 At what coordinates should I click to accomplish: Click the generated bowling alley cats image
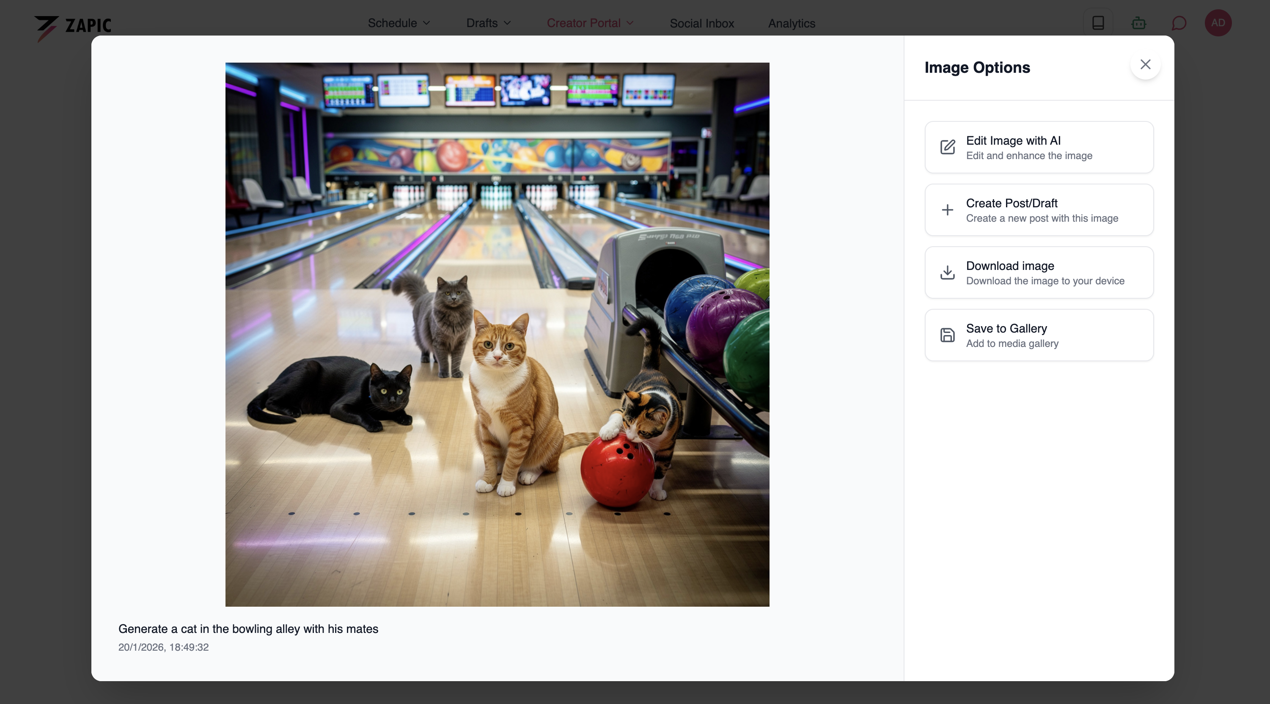(x=497, y=334)
